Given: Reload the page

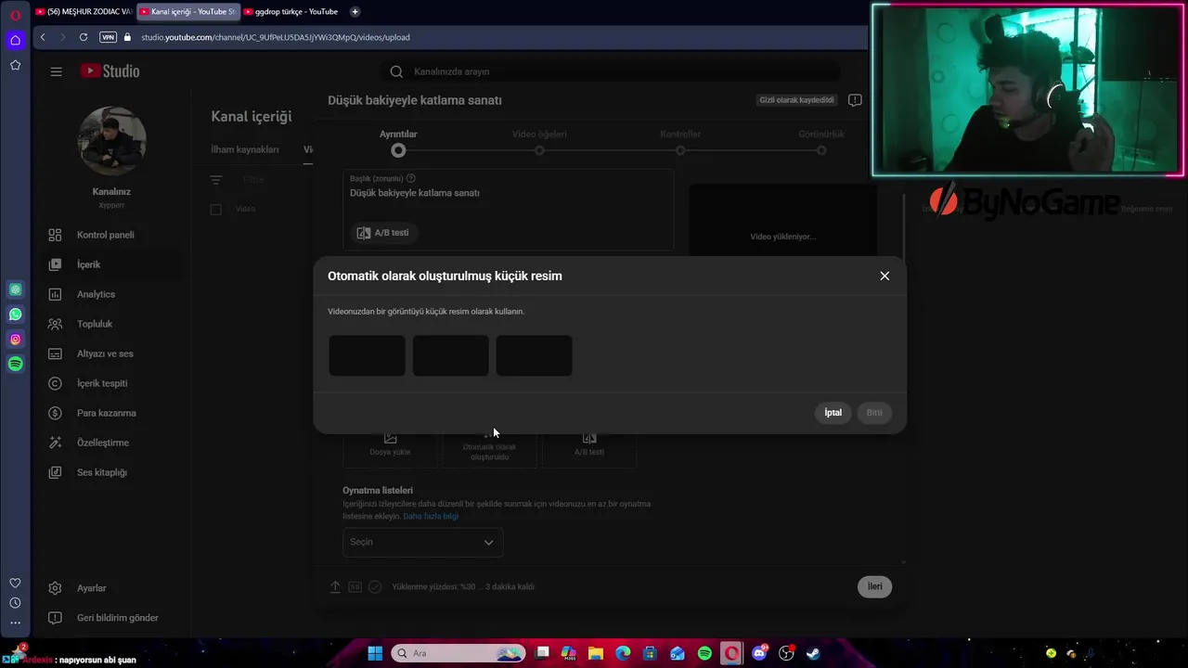Looking at the screenshot, I should click(84, 37).
